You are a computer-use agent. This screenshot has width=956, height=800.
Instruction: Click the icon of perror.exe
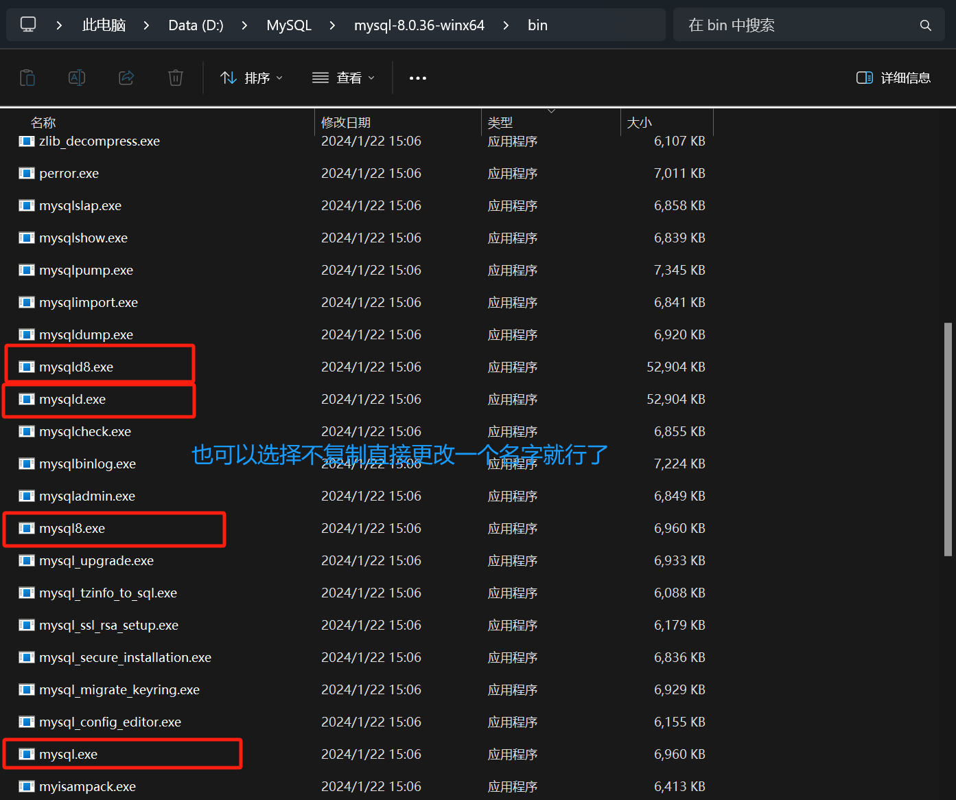tap(27, 174)
